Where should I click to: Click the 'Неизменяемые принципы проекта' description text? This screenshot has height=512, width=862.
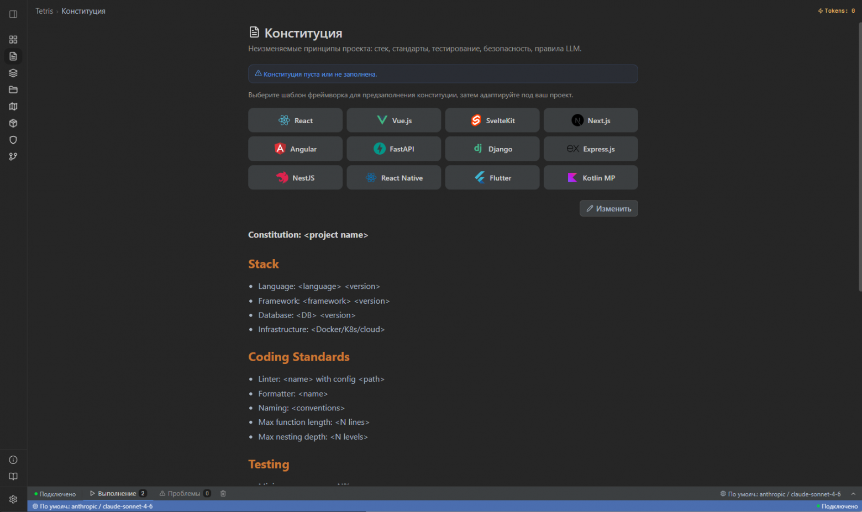pyautogui.click(x=415, y=49)
